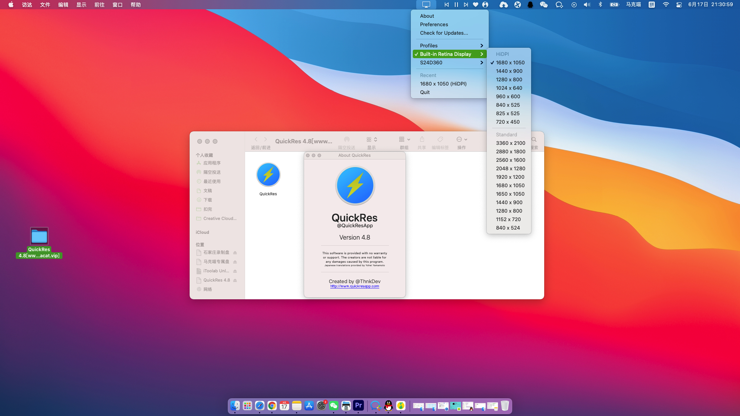The height and width of the screenshot is (416, 740).
Task: Click Finder edit tags (编辑标签) icon
Action: tap(440, 139)
